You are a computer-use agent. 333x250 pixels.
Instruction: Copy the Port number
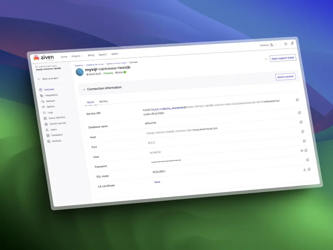pos(303,132)
